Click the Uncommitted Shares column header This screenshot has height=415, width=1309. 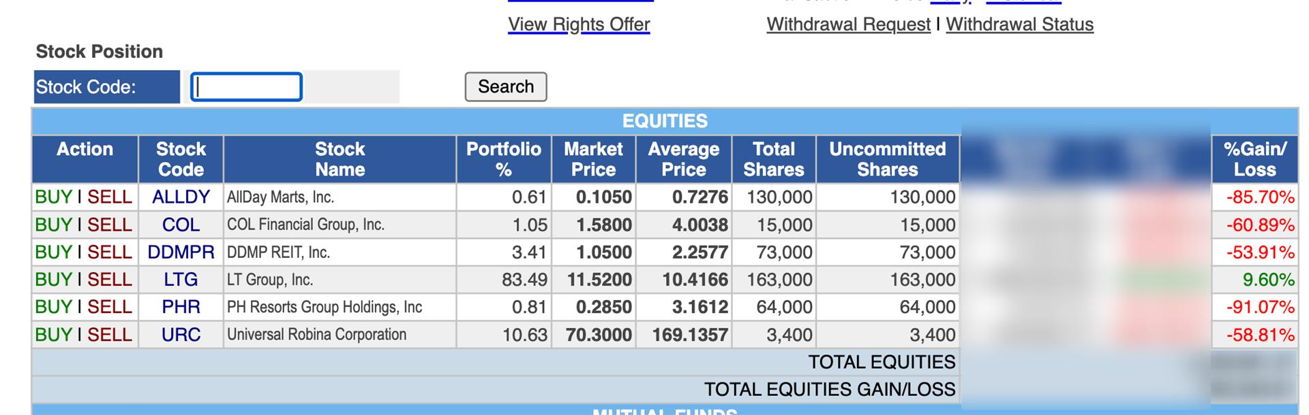(x=888, y=159)
